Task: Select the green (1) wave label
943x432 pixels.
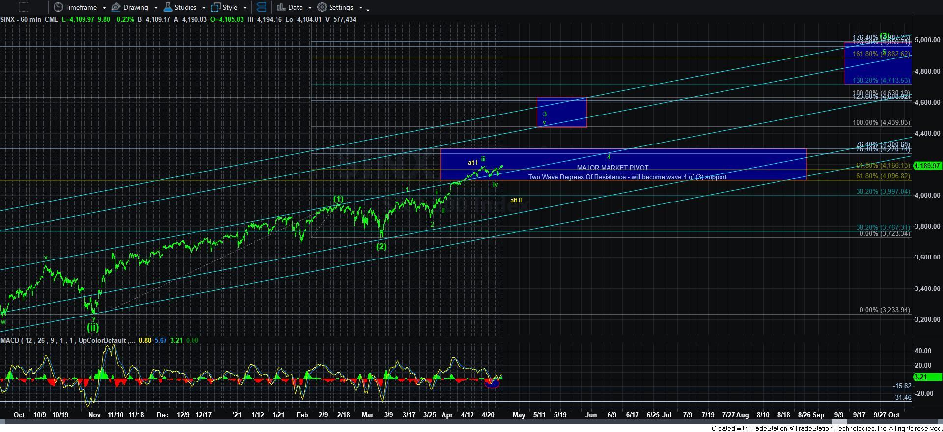Action: click(x=339, y=199)
